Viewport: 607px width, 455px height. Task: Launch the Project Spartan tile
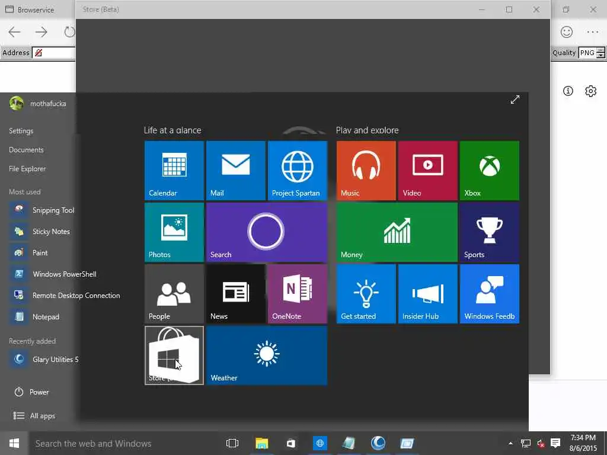coord(298,171)
